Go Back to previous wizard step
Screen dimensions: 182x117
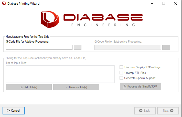145,111
